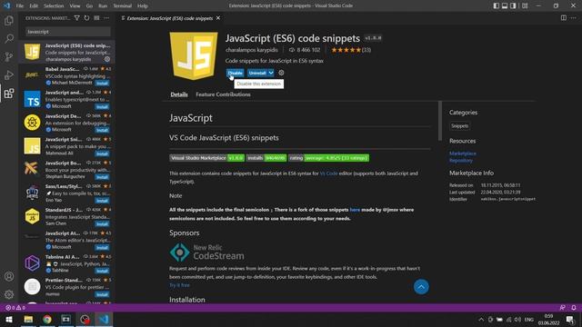The width and height of the screenshot is (582, 327).
Task: Open editor more actions ellipsis
Action: point(574,18)
